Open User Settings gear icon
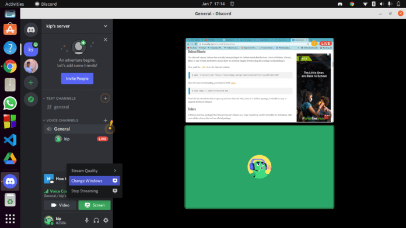 click(106, 220)
